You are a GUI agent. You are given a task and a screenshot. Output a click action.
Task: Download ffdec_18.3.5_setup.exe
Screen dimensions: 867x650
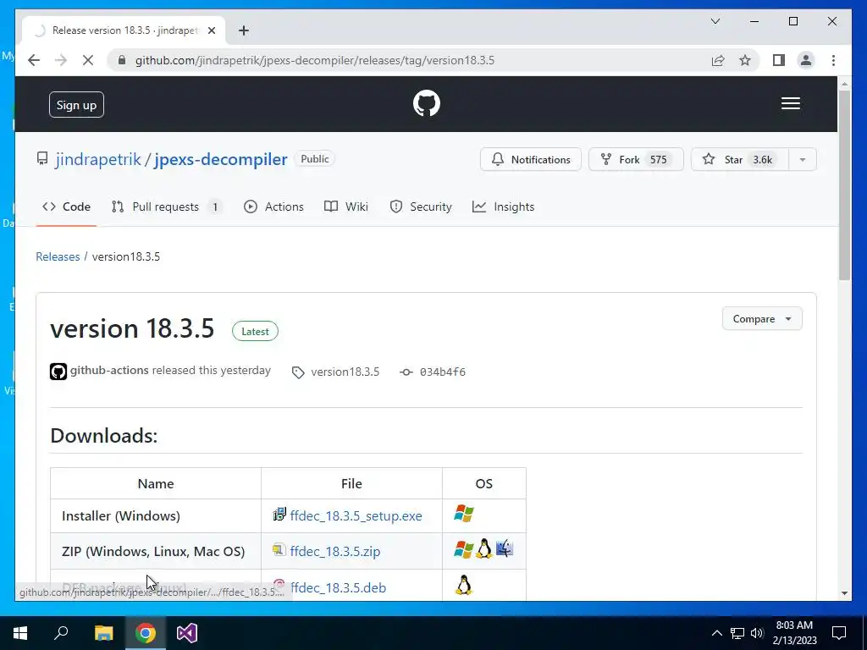point(356,515)
